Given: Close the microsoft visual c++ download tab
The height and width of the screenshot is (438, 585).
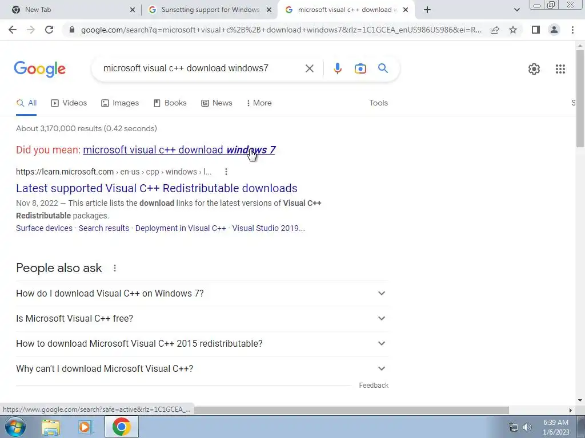Looking at the screenshot, I should tap(406, 10).
